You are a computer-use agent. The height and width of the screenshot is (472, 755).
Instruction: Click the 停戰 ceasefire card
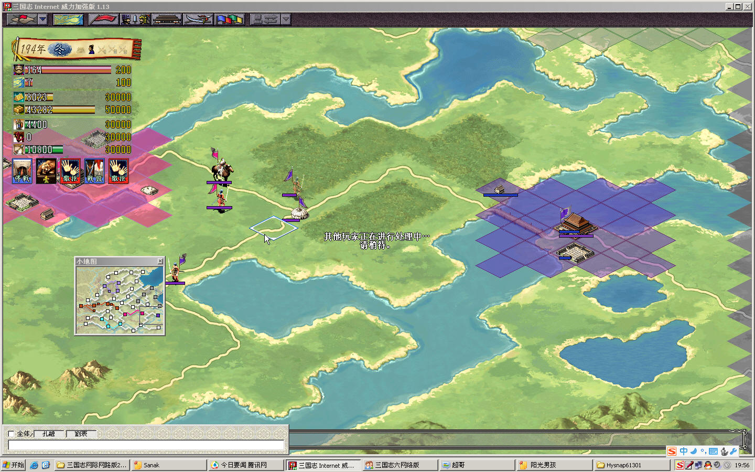(x=22, y=171)
